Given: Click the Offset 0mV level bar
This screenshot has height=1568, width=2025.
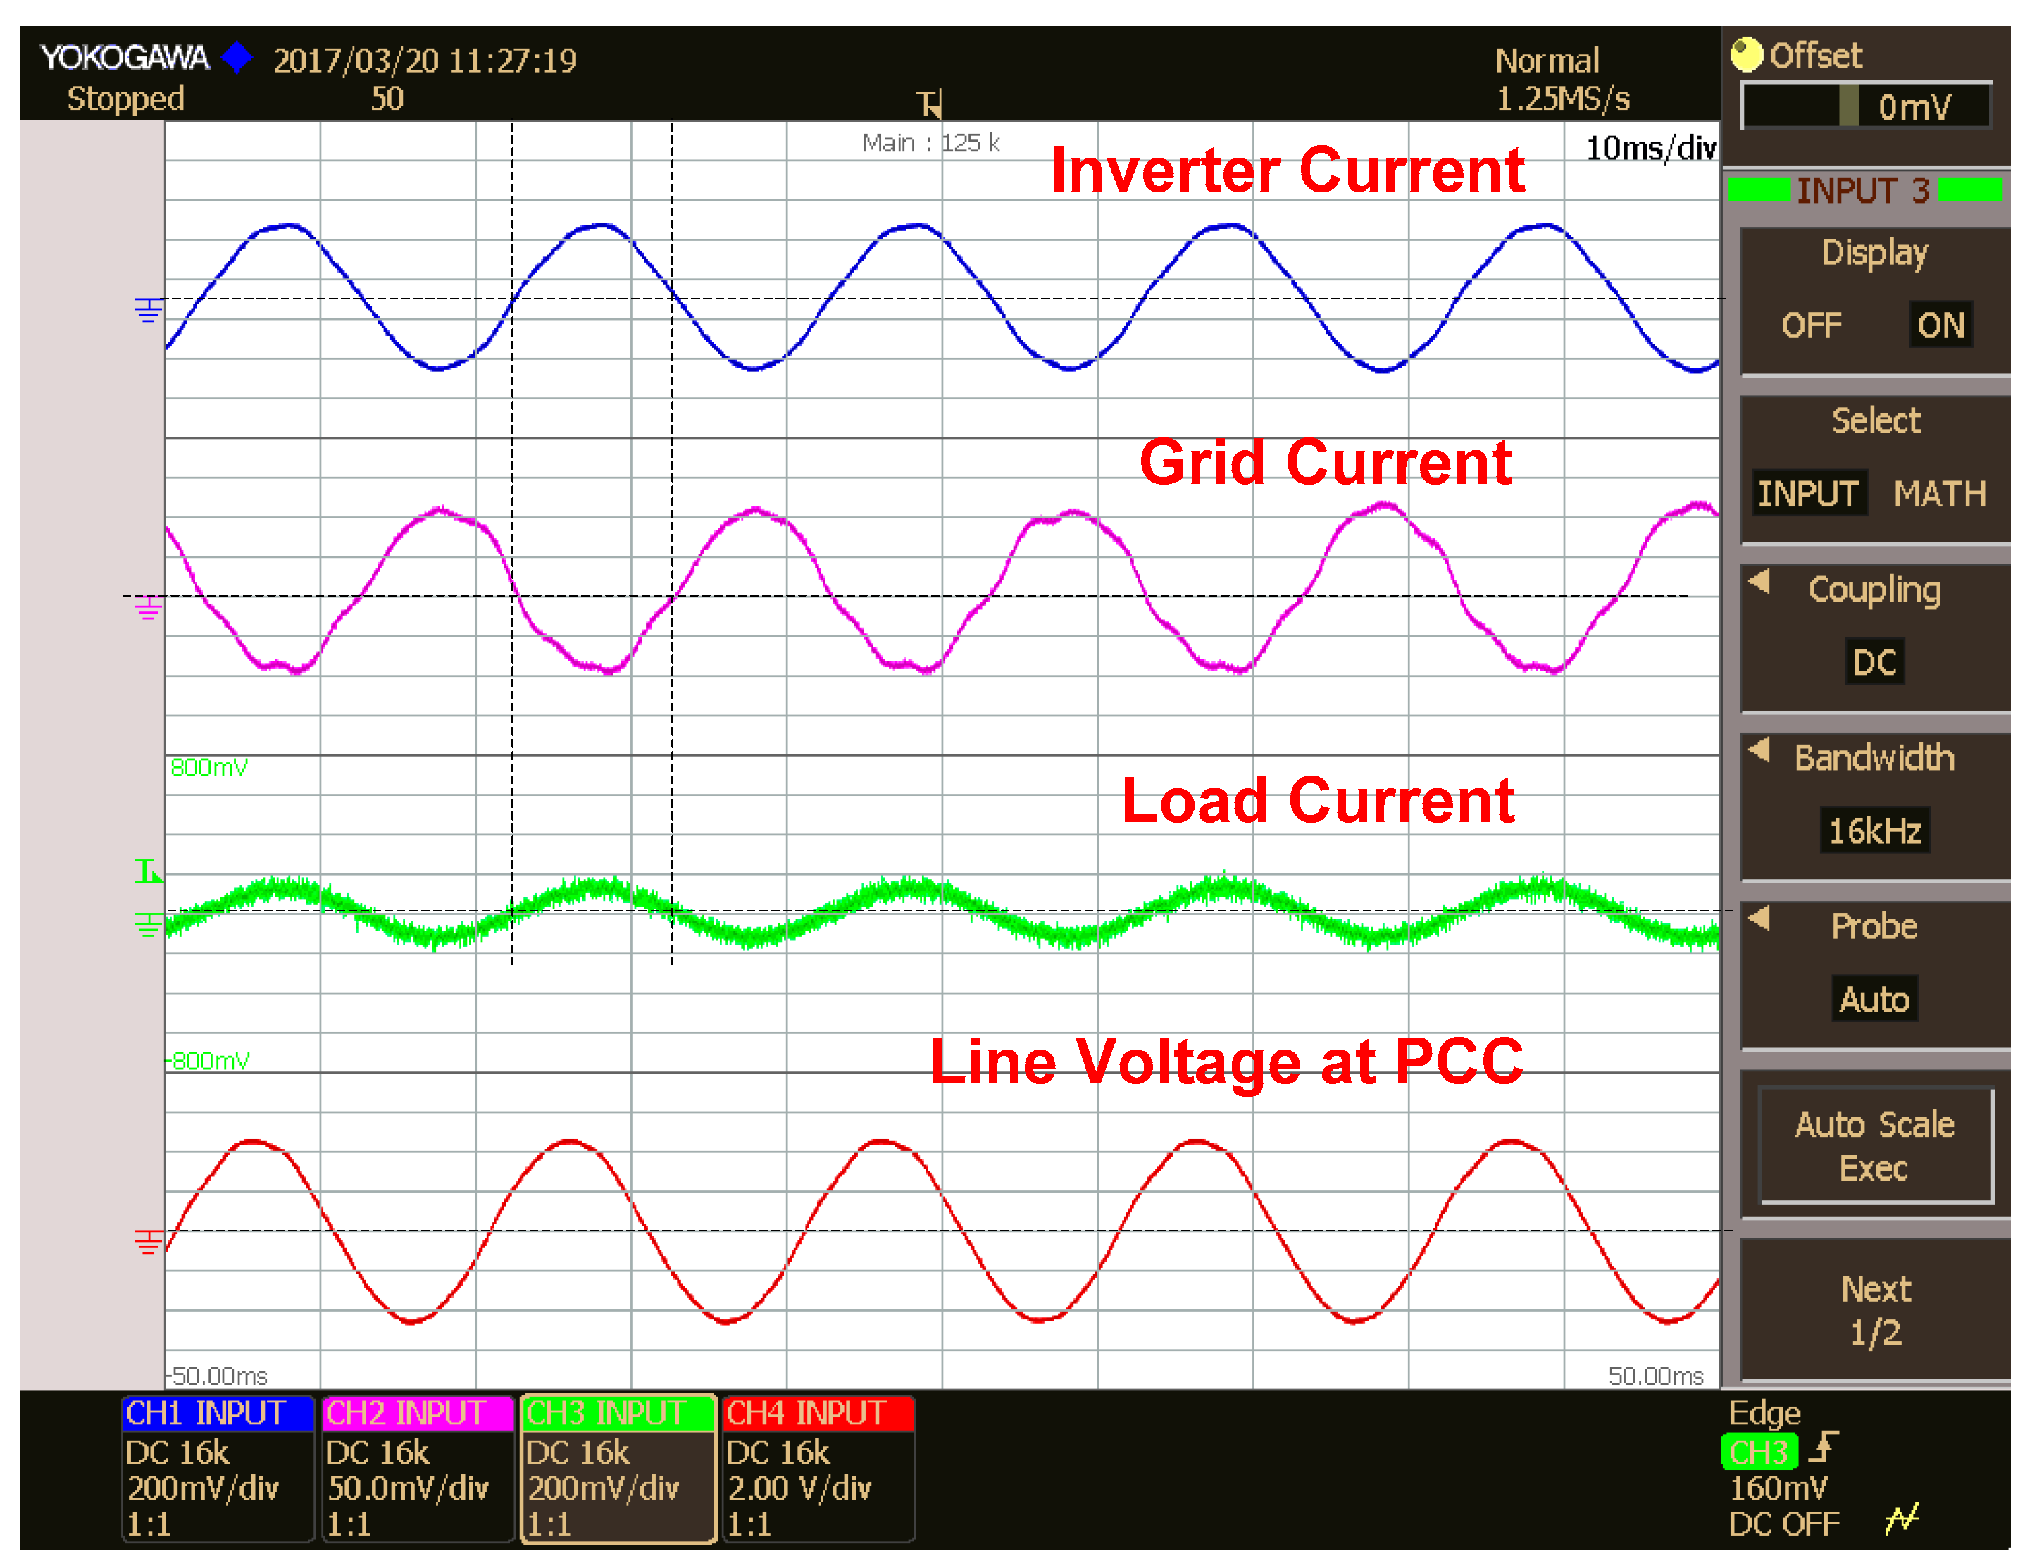Looking at the screenshot, I should coord(1866,106).
